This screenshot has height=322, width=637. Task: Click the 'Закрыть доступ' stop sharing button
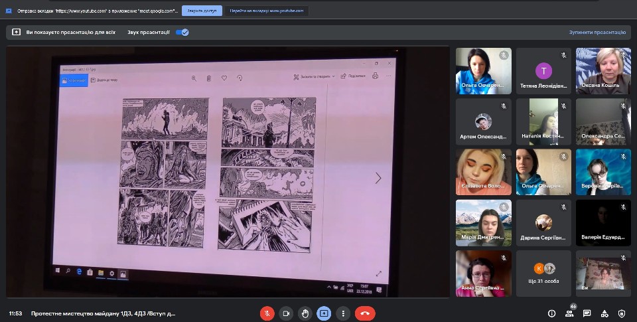pos(200,11)
